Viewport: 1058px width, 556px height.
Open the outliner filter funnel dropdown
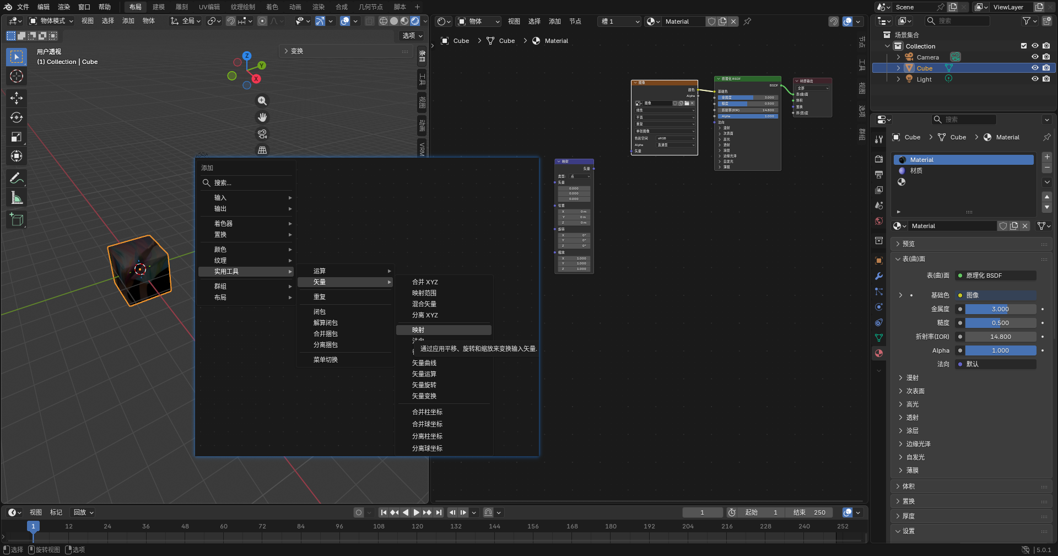click(1029, 21)
